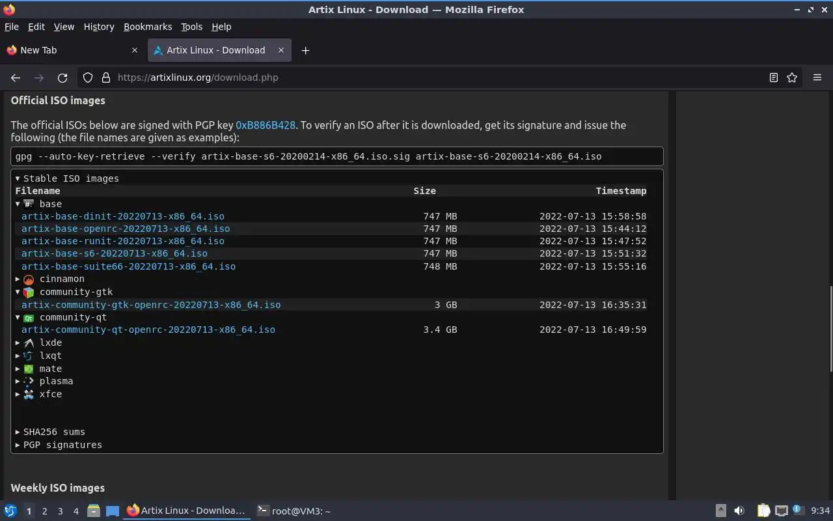Click the show desktop icon in taskbar

click(x=113, y=511)
